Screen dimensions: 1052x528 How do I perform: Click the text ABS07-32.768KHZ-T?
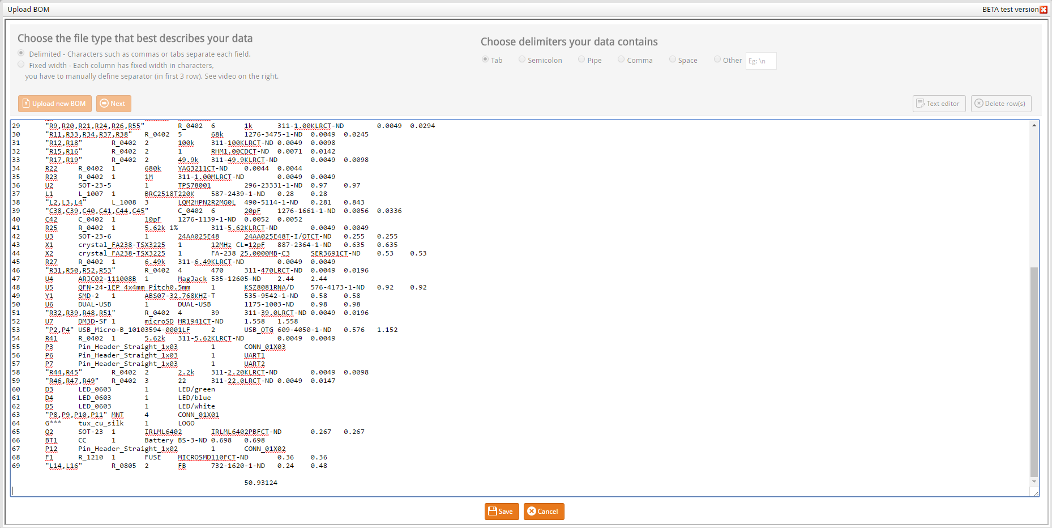pyautogui.click(x=179, y=296)
